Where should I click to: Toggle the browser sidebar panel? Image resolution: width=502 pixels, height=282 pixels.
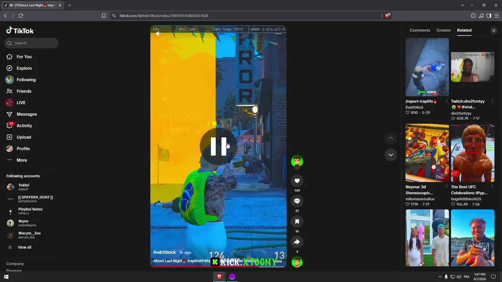click(x=489, y=16)
